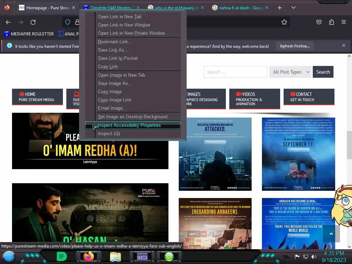Choose Set Image as Desktop Background
Viewport: 352px width, 264px height.
138,117
